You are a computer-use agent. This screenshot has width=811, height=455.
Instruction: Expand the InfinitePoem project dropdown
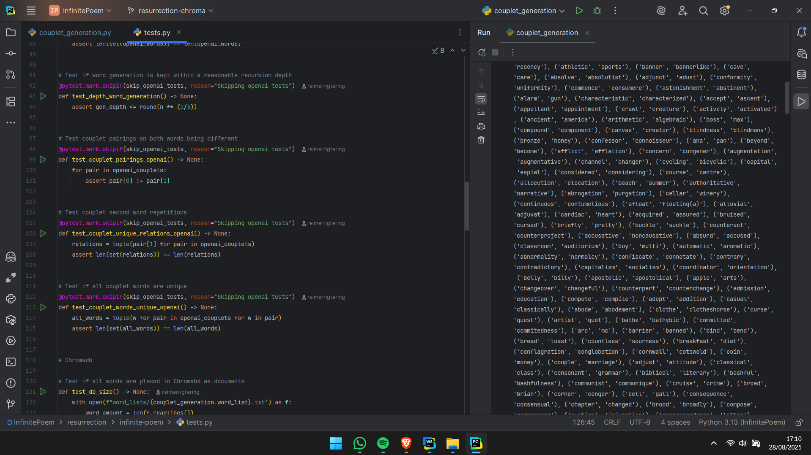pyautogui.click(x=80, y=11)
